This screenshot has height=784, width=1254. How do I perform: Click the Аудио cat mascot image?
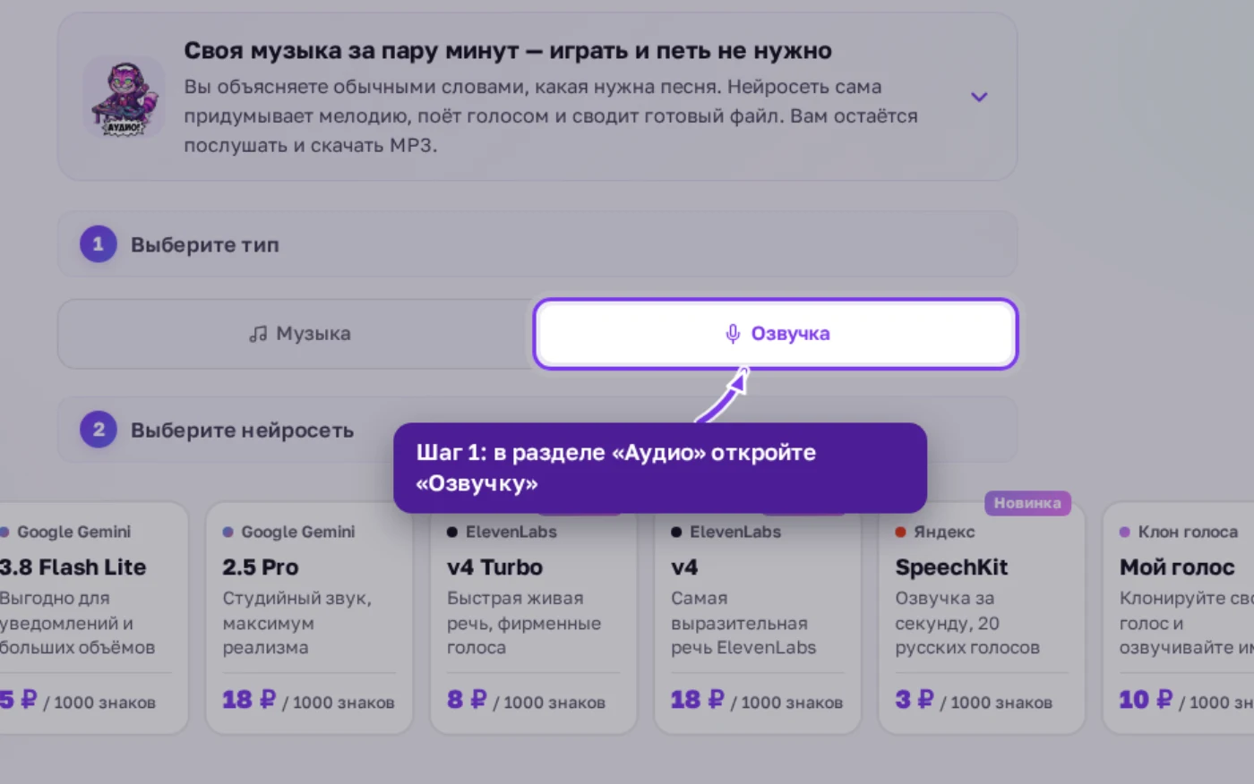point(125,98)
